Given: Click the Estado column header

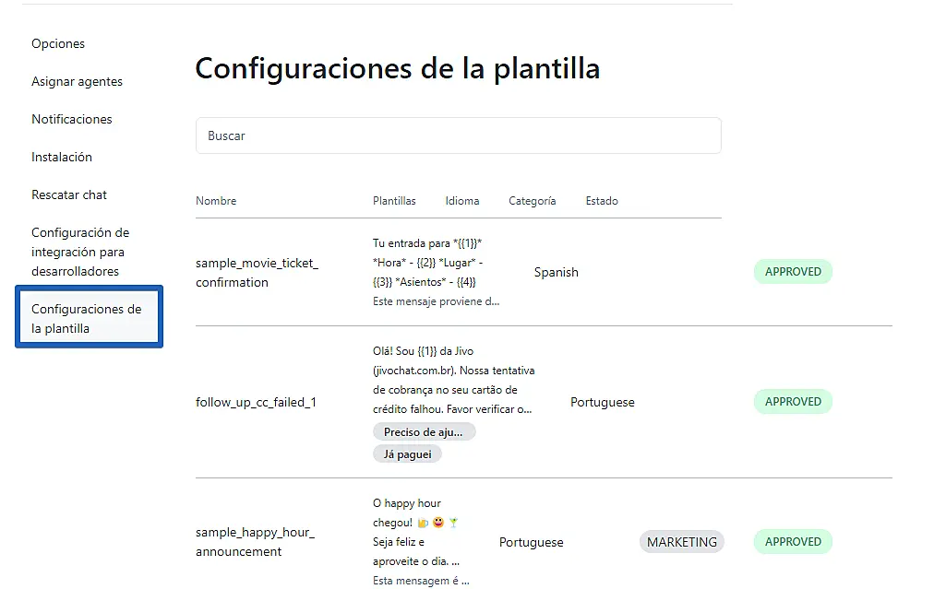Looking at the screenshot, I should point(602,201).
